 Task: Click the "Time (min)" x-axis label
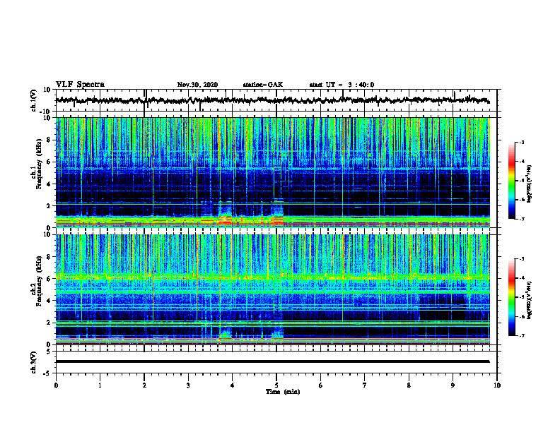(x=283, y=392)
